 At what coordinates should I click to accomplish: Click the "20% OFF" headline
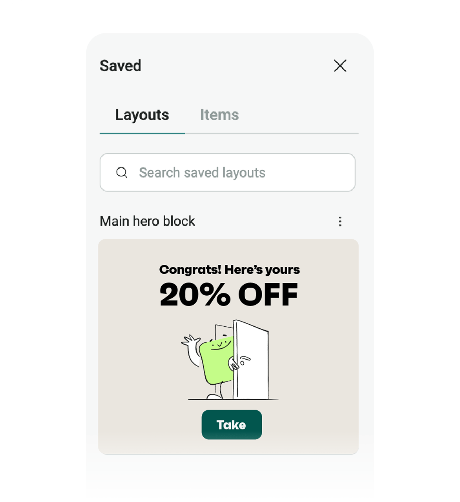coord(229,295)
